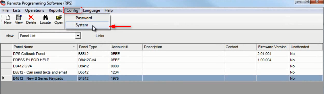324x94 pixels.
Task: Open the Help menu
Action: (x=108, y=10)
